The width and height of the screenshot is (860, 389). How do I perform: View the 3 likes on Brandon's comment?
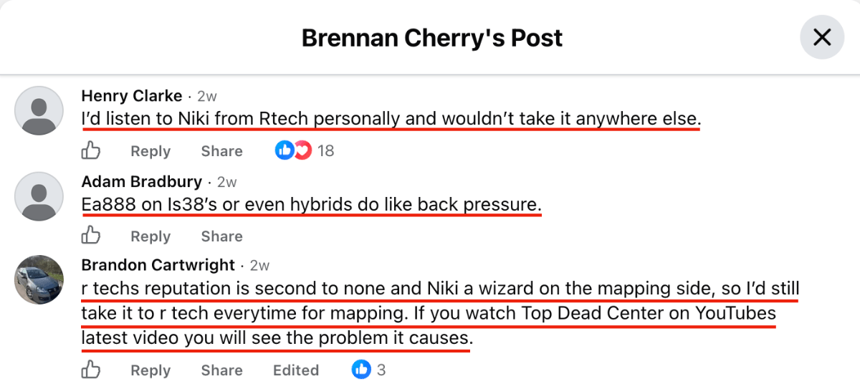(x=369, y=370)
